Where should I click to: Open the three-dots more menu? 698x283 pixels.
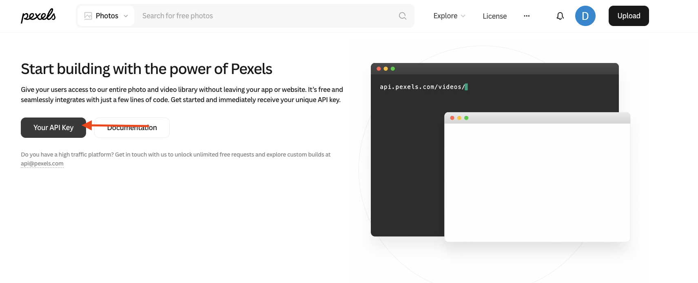[527, 16]
